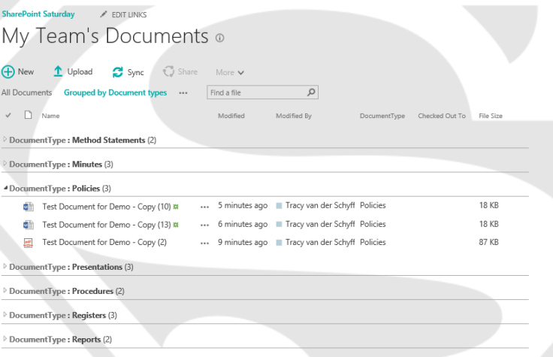Open ellipsis menu for Copy (13) document

(x=205, y=225)
